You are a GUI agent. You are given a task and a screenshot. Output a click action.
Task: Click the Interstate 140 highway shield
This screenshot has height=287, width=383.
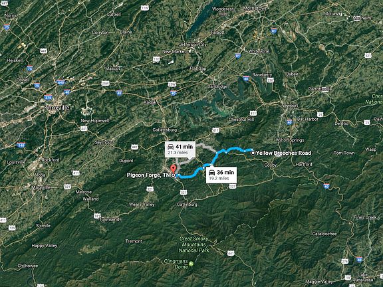tap(21, 145)
